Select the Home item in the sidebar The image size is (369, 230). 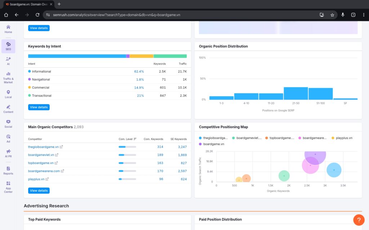(8, 30)
